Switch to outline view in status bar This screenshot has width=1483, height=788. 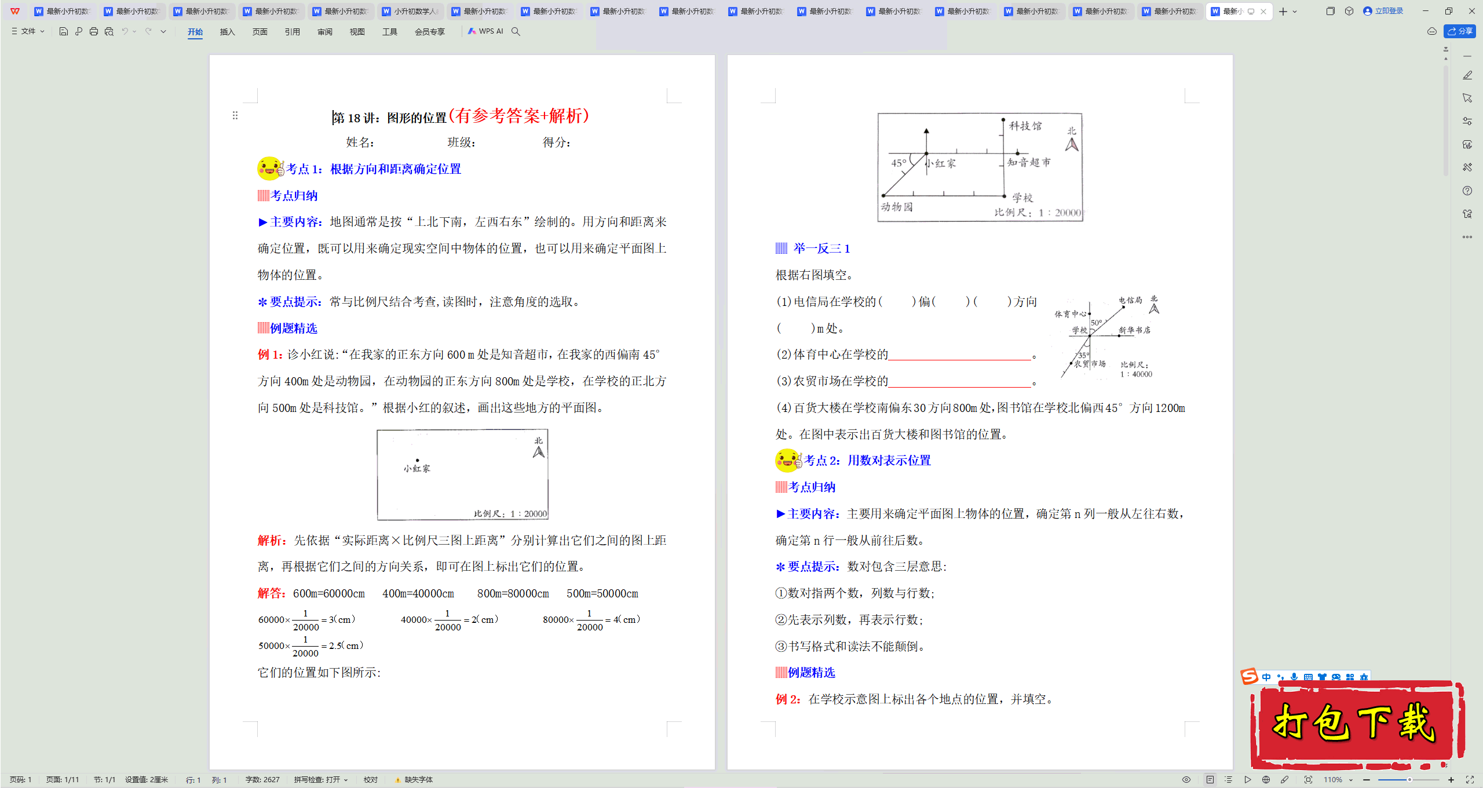(1229, 780)
